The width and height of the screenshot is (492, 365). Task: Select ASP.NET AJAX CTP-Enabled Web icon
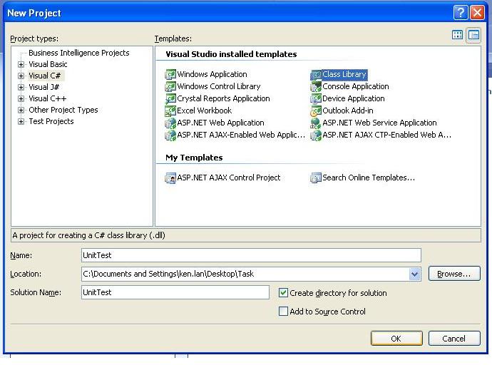click(x=316, y=135)
